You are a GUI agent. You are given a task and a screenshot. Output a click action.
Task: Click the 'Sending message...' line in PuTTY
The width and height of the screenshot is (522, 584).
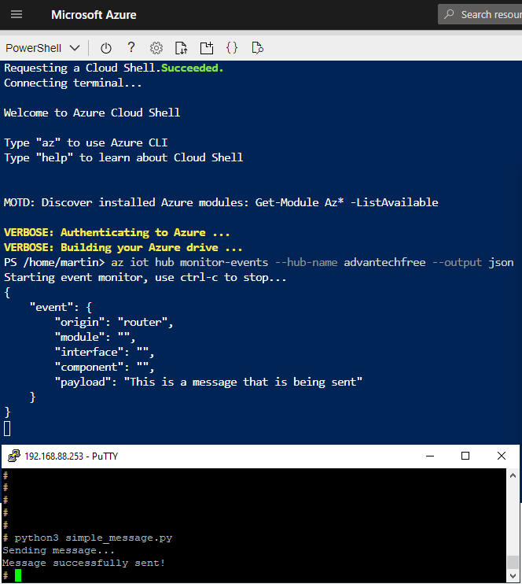tap(58, 550)
